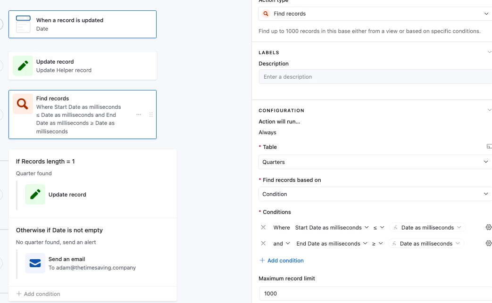Open settings gear for Start Date condition
Screen dimensions: 492x303
pyautogui.click(x=488, y=228)
